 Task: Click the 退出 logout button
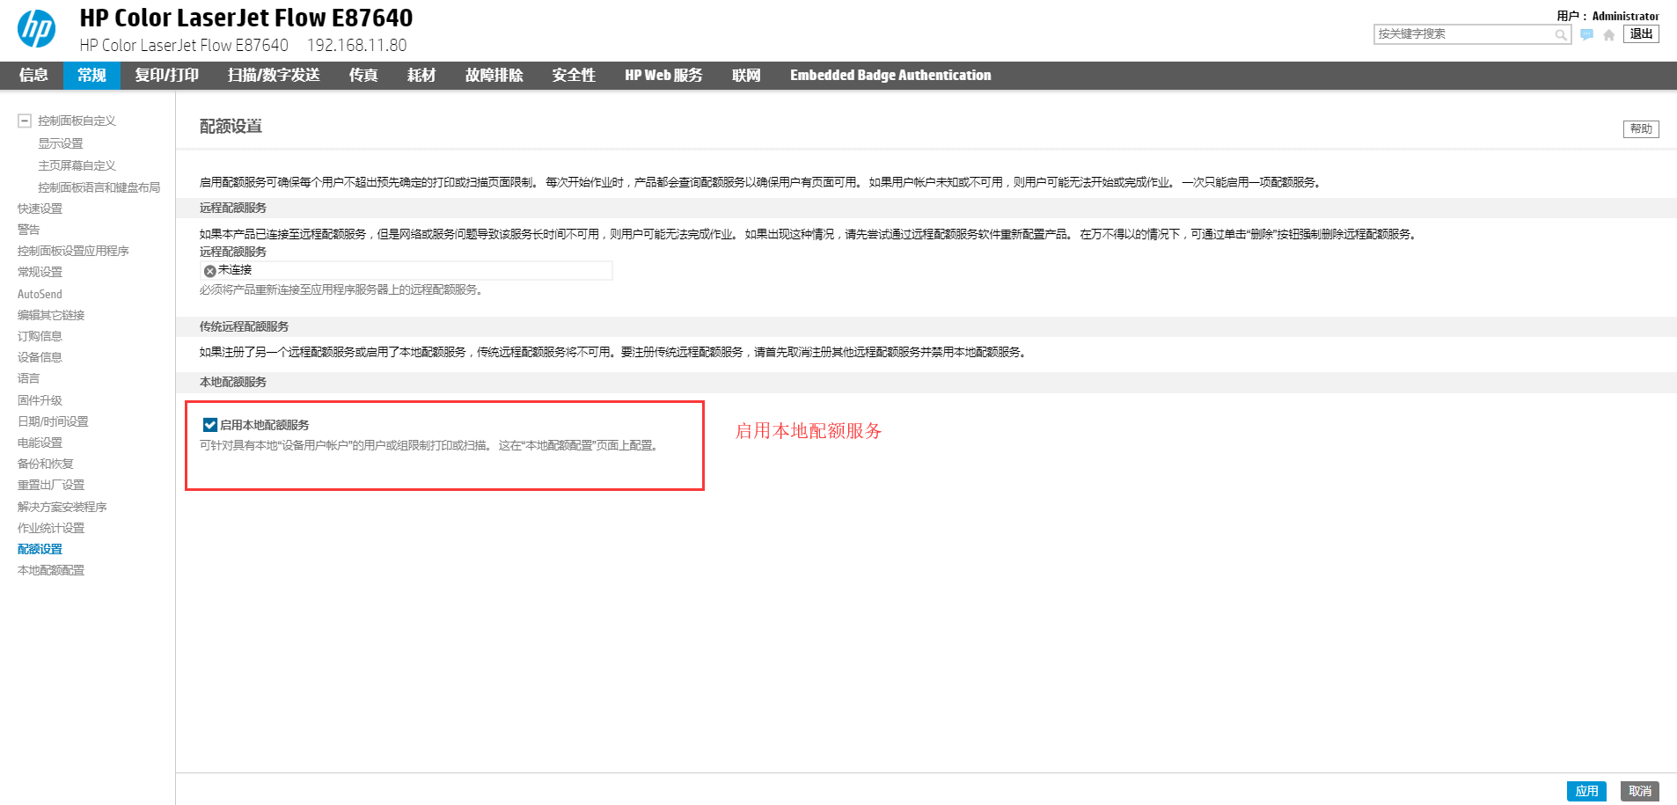pyautogui.click(x=1641, y=34)
